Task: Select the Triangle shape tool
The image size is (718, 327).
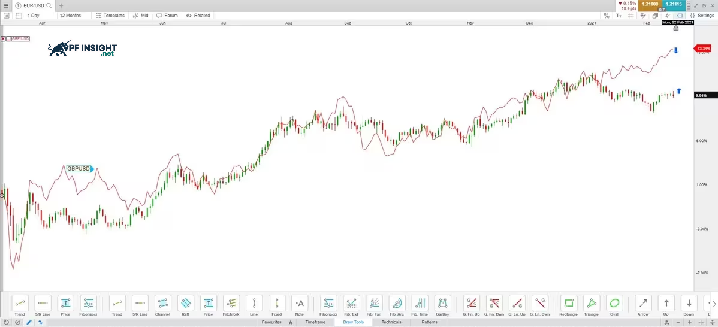Action: (591, 304)
